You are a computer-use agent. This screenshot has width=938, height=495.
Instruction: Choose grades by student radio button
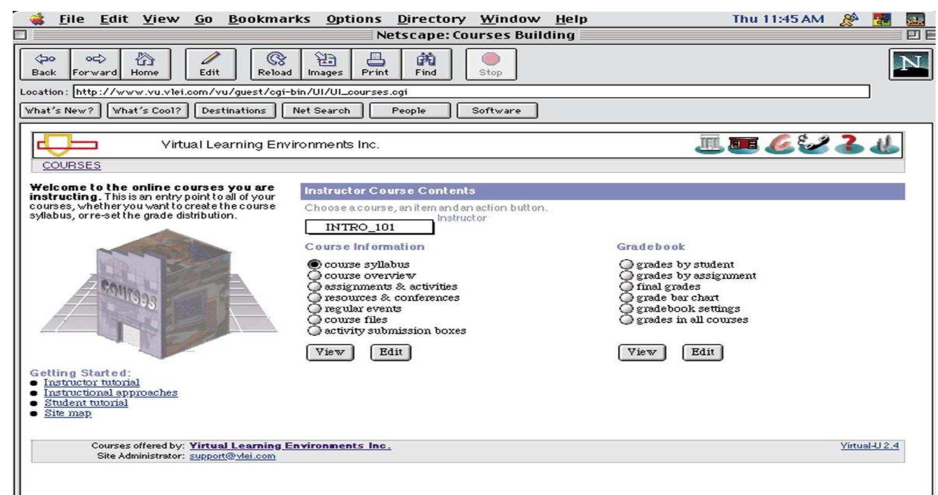(x=626, y=264)
